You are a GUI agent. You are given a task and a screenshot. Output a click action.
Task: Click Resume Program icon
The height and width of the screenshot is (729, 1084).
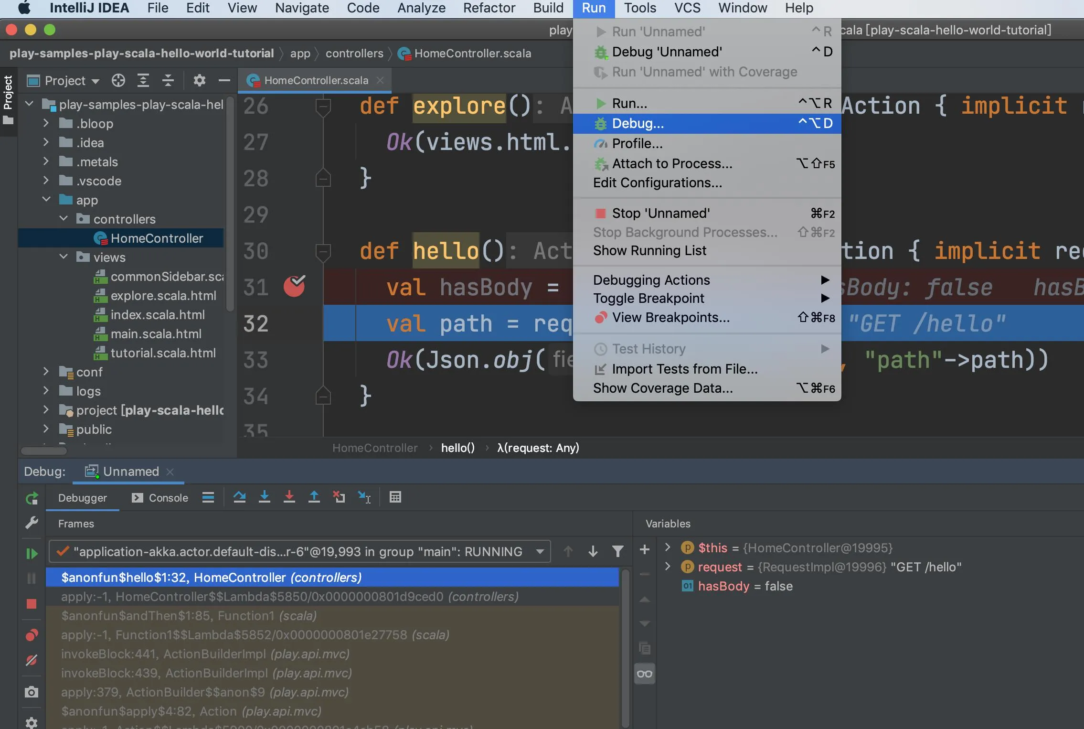[x=32, y=553]
